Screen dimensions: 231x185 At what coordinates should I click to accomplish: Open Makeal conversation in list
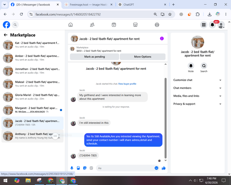(32, 84)
